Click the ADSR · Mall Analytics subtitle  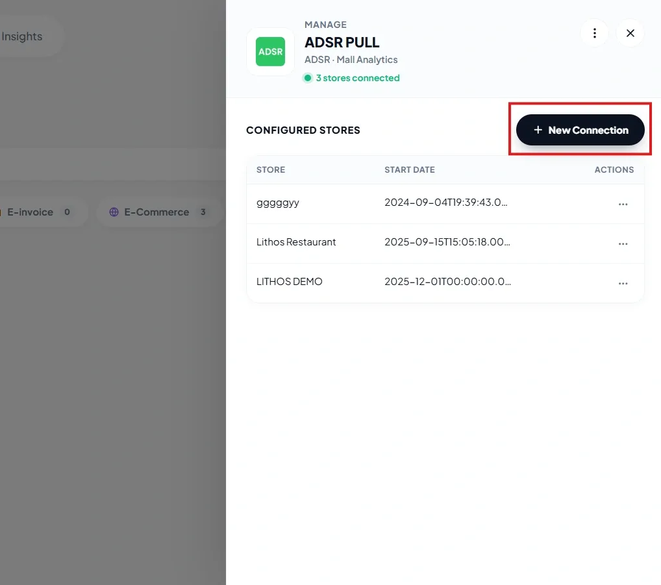(351, 60)
